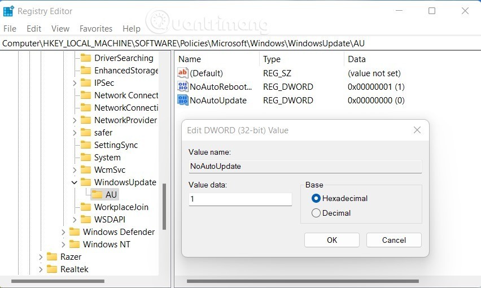The image size is (481, 288).
Task: Click the Registry Editor app icon in title bar
Action: 9,11
